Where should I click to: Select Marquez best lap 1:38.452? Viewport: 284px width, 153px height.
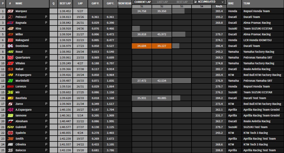pyautogui.click(x=65, y=11)
